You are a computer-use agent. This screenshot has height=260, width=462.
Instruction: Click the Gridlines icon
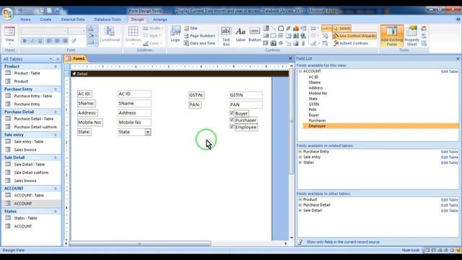(x=133, y=34)
